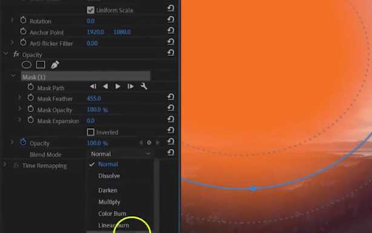Edit Anchor Point X value 1920.0
Screen dimensions: 372x233
(95, 31)
